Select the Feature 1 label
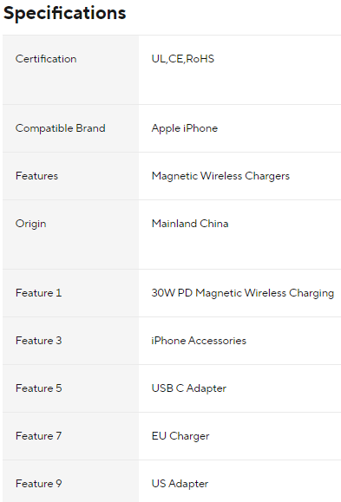The height and width of the screenshot is (502, 341). click(38, 293)
